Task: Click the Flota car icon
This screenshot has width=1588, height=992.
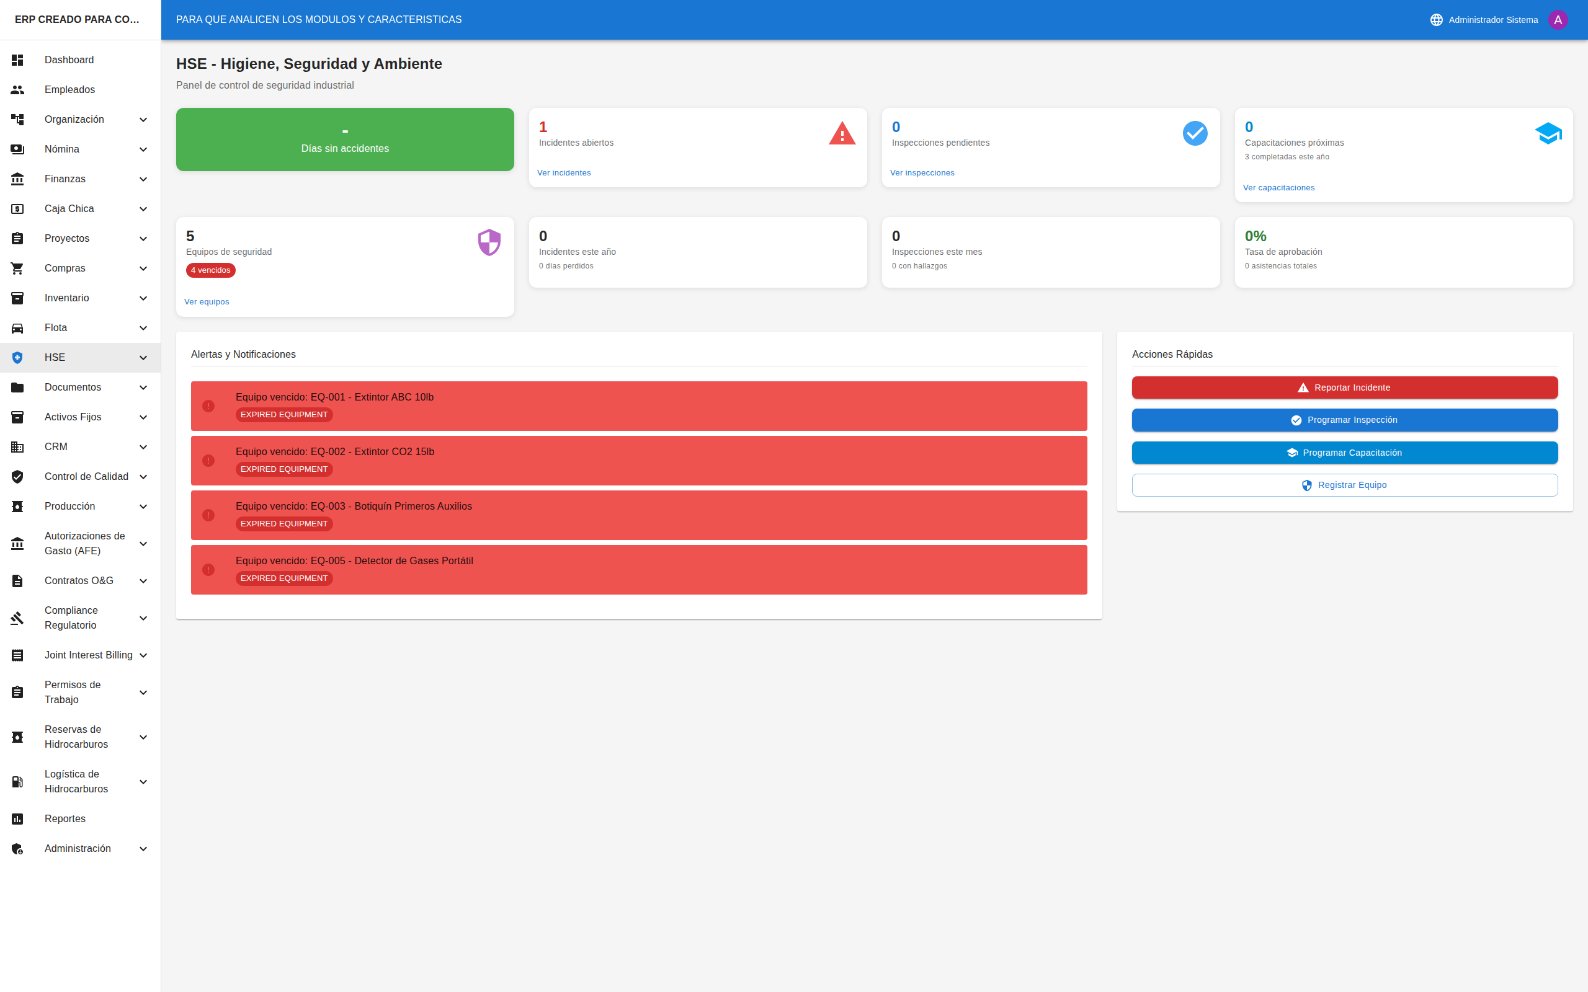Action: [17, 327]
